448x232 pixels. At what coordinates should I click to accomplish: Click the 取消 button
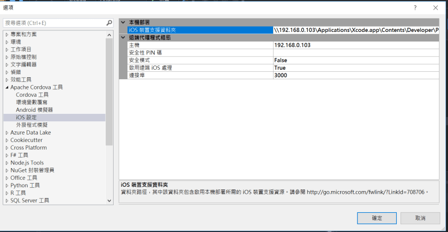point(420,218)
